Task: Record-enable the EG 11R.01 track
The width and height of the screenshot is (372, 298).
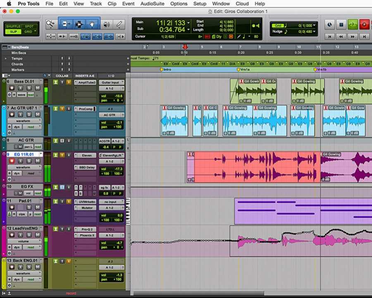Action: point(12,161)
